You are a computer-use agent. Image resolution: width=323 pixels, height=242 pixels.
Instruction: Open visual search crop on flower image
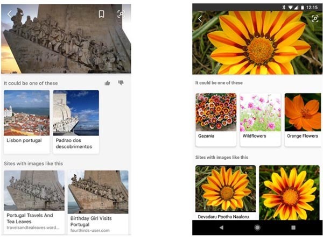[315, 19]
